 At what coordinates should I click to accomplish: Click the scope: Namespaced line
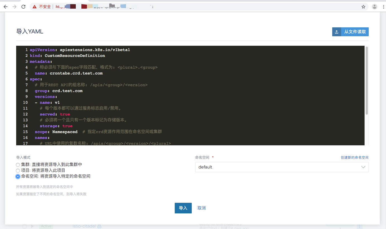(x=56, y=132)
